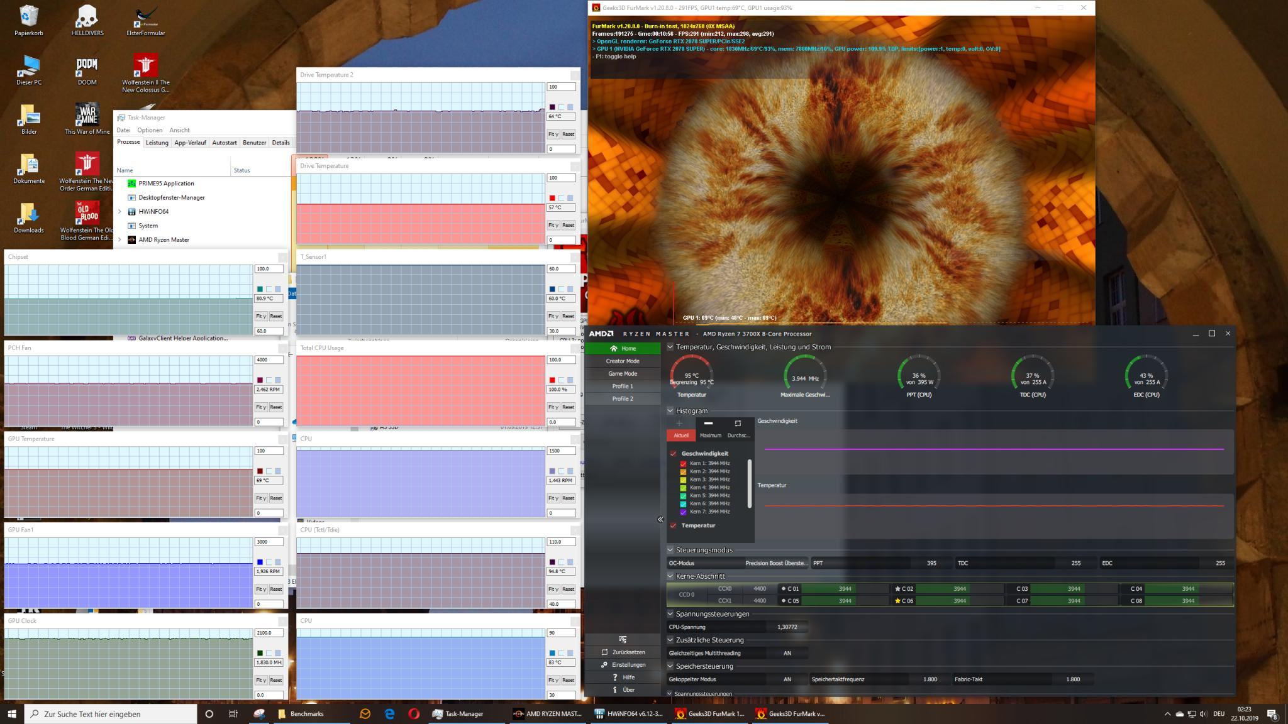Click the Home icon in Ryzen Master sidebar
Viewport: 1288px width, 724px height.
(x=613, y=348)
